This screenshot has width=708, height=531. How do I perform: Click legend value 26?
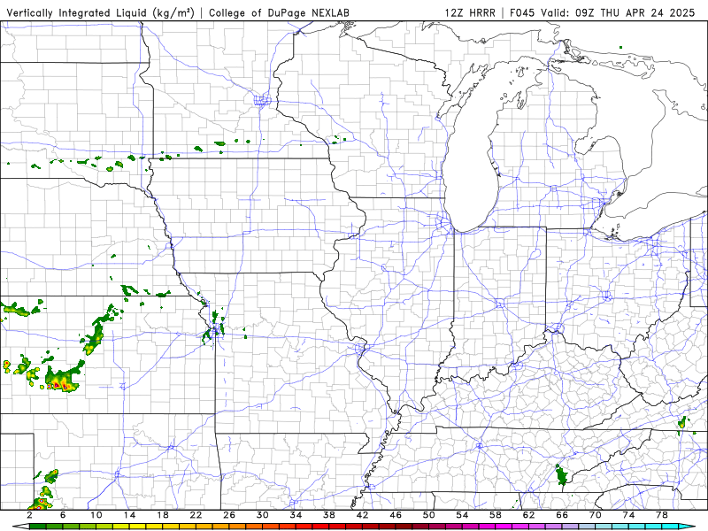[229, 515]
